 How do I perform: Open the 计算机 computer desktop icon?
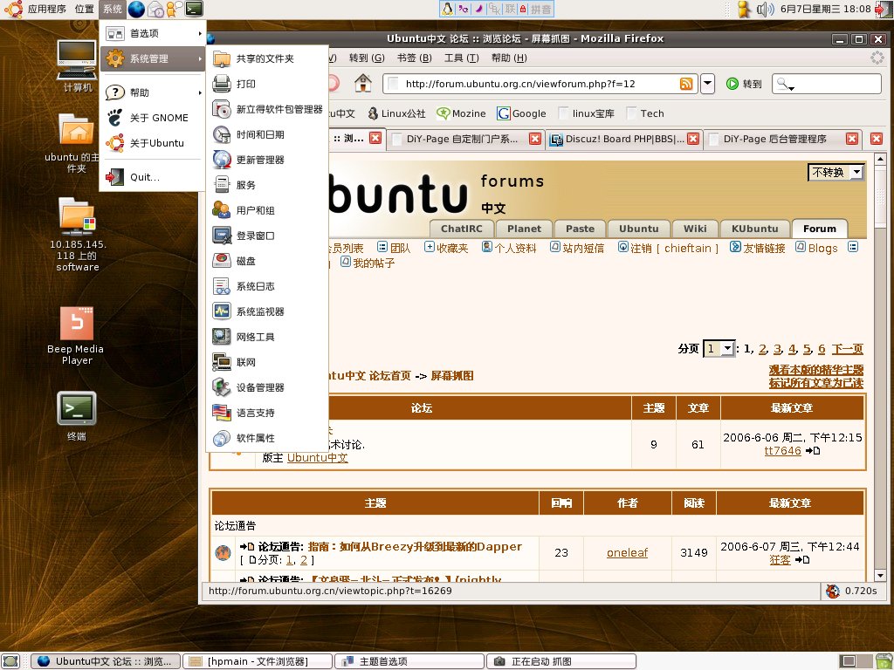coord(77,65)
